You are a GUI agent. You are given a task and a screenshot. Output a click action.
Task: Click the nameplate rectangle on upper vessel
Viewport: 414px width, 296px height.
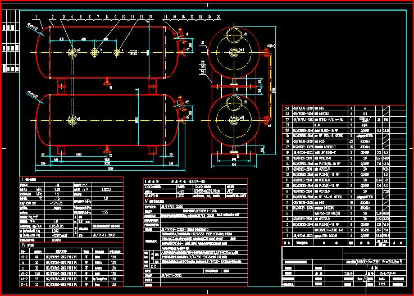(x=134, y=53)
